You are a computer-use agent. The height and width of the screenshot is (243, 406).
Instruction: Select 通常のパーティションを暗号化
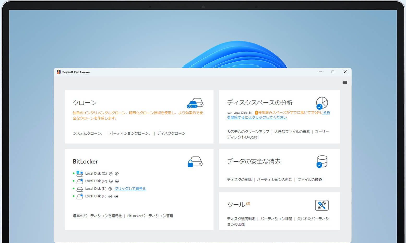(97, 216)
